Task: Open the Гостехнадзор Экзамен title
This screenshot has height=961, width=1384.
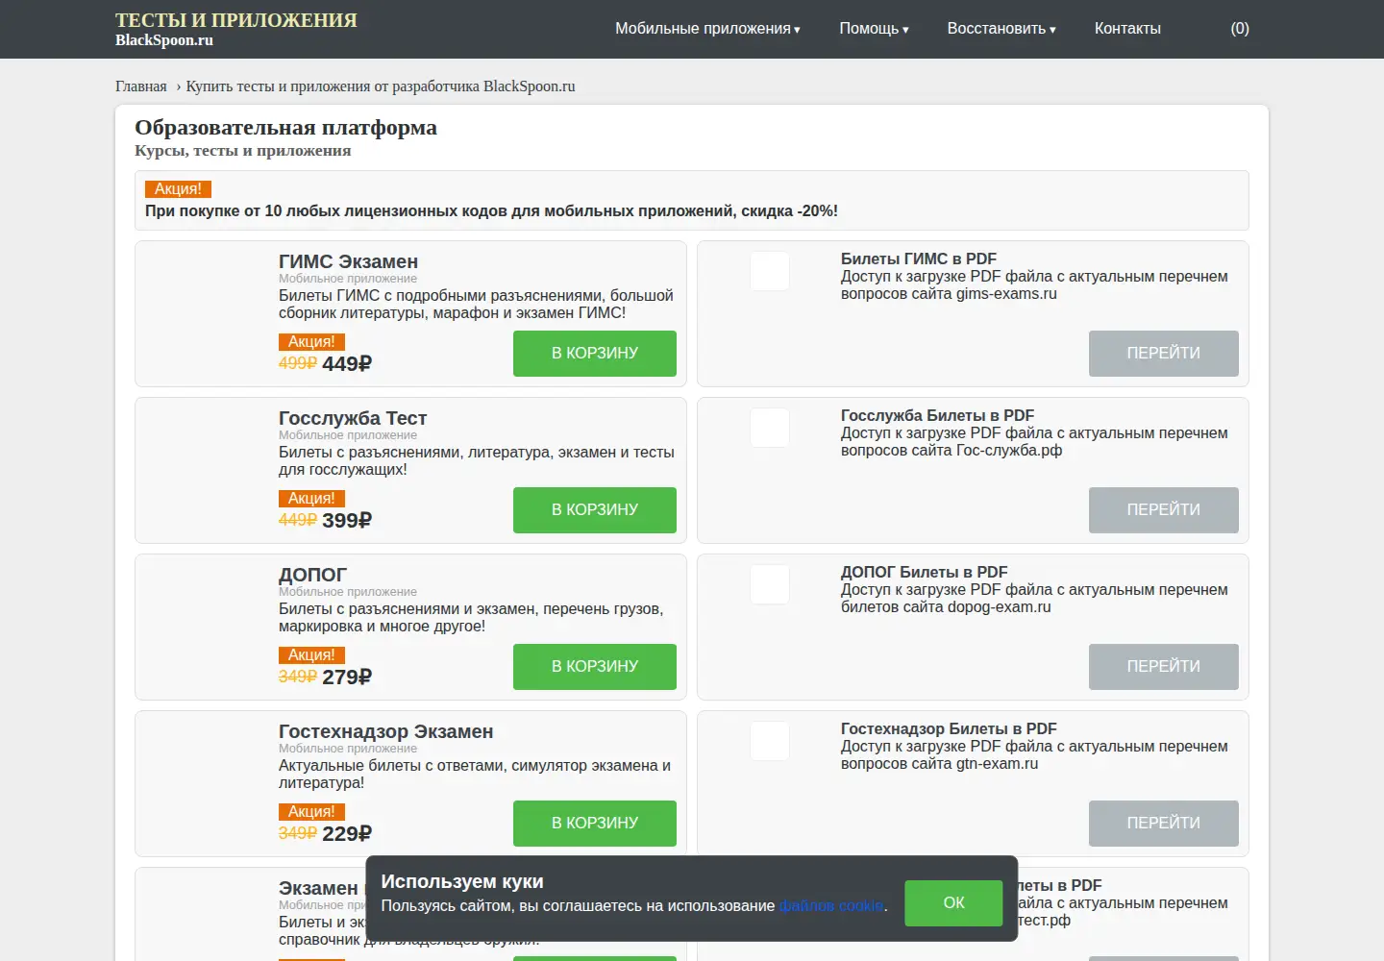Action: point(386,731)
